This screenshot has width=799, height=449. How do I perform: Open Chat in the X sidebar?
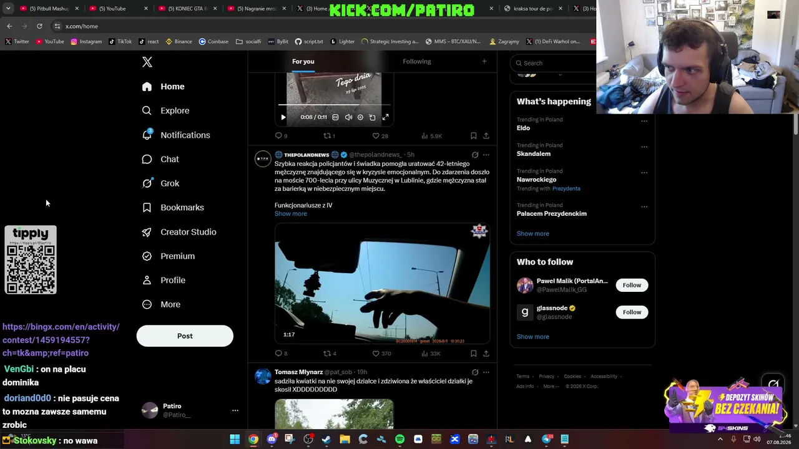(160, 159)
